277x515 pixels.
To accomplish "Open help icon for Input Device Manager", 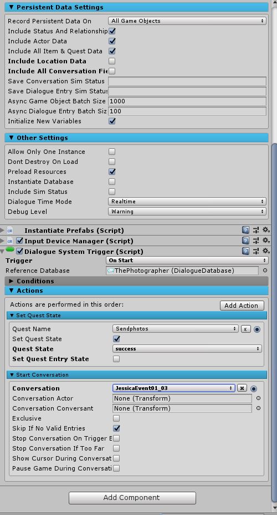I will click(245, 241).
